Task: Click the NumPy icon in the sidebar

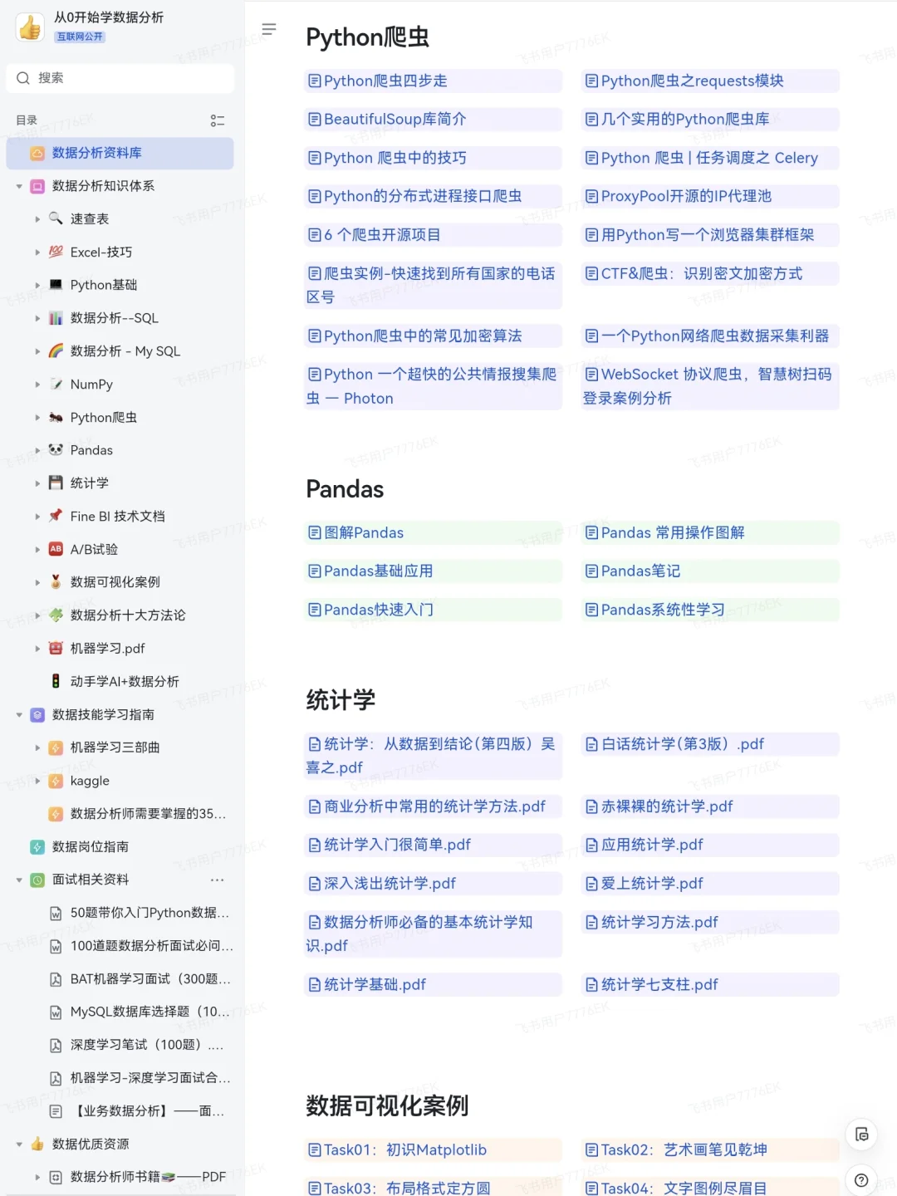Action: [x=55, y=385]
